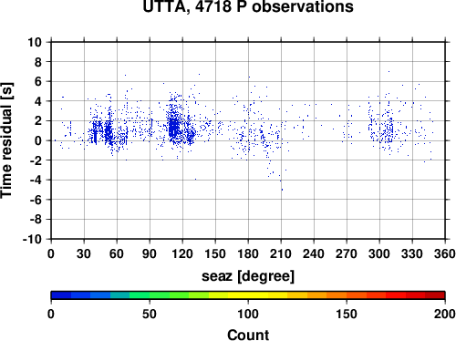
Task: Click the y-axis tick label 0
Action: (38, 140)
